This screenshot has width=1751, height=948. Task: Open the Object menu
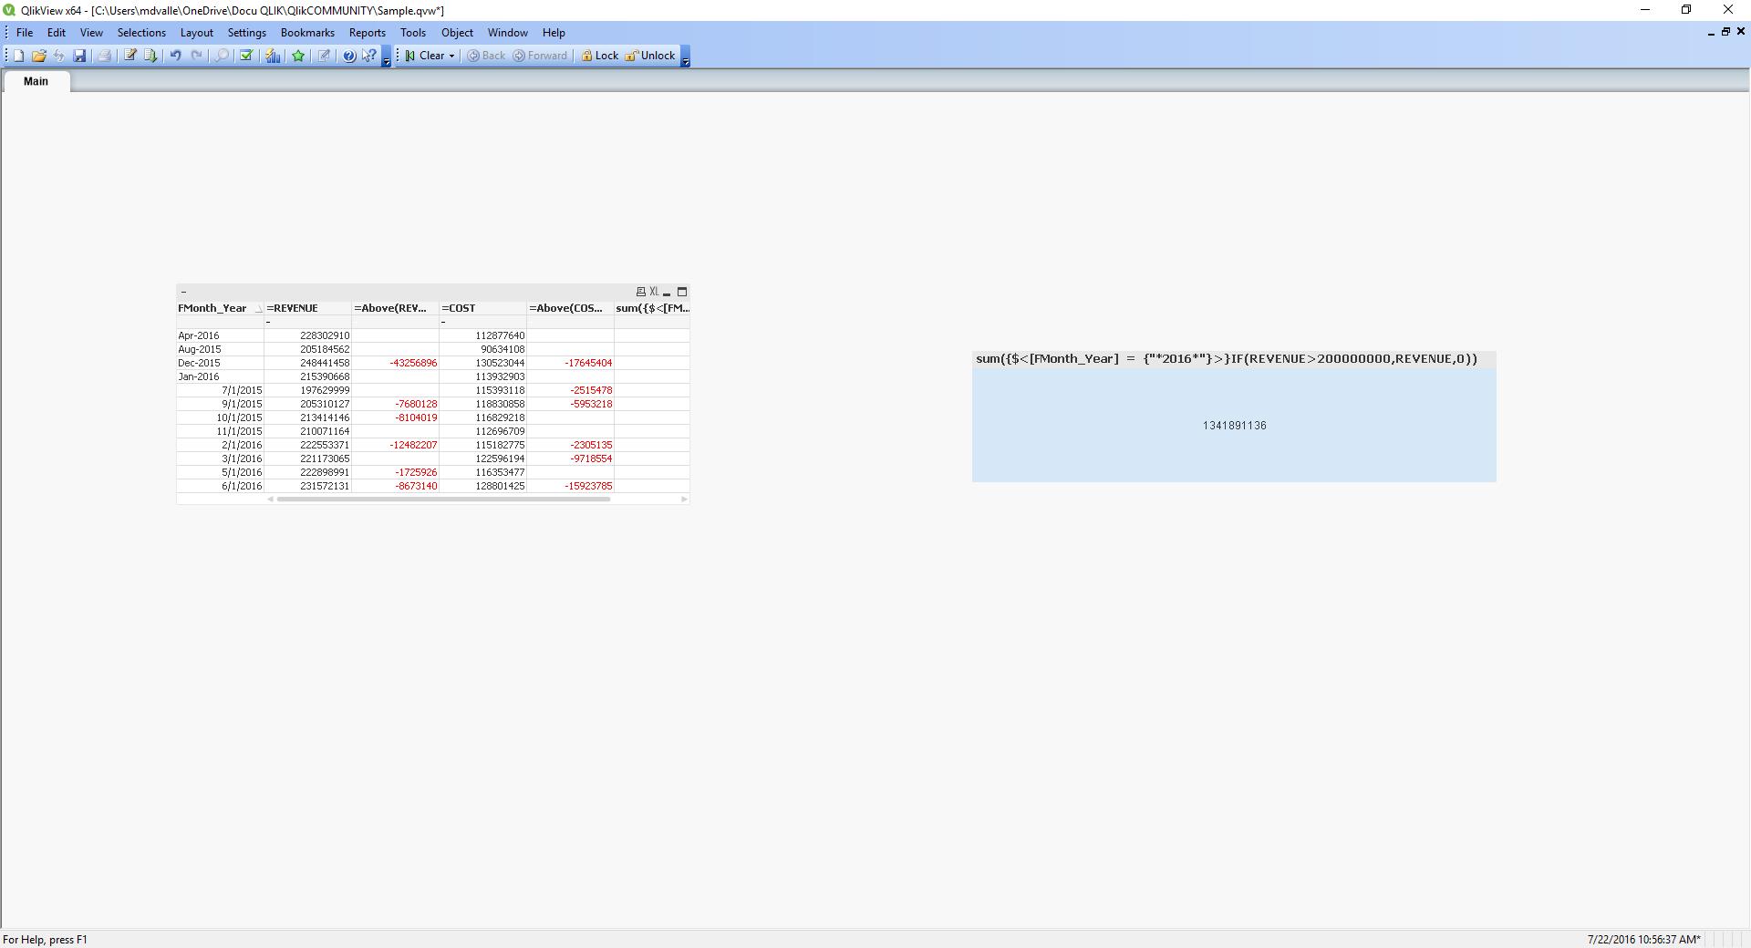click(x=457, y=33)
